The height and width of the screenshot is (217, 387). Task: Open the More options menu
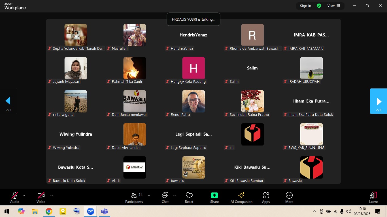(289, 197)
